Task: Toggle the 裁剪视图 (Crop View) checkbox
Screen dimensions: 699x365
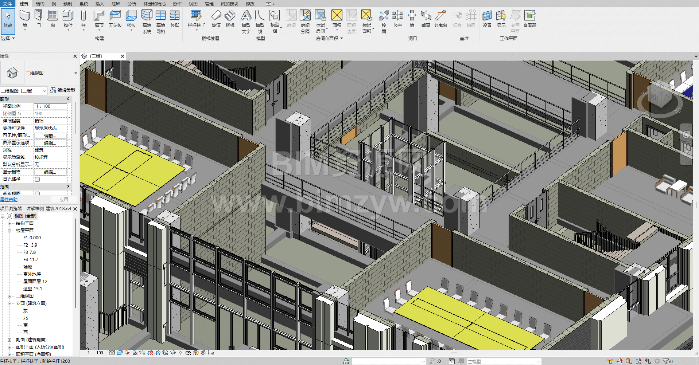Action: [x=37, y=194]
